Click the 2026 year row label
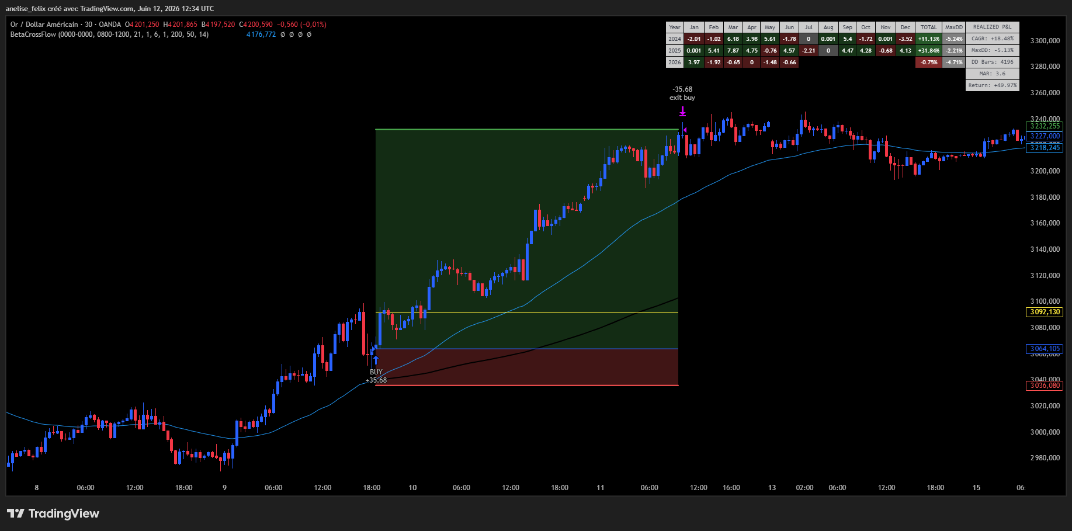Screen dimensions: 1072x531 click(x=675, y=63)
